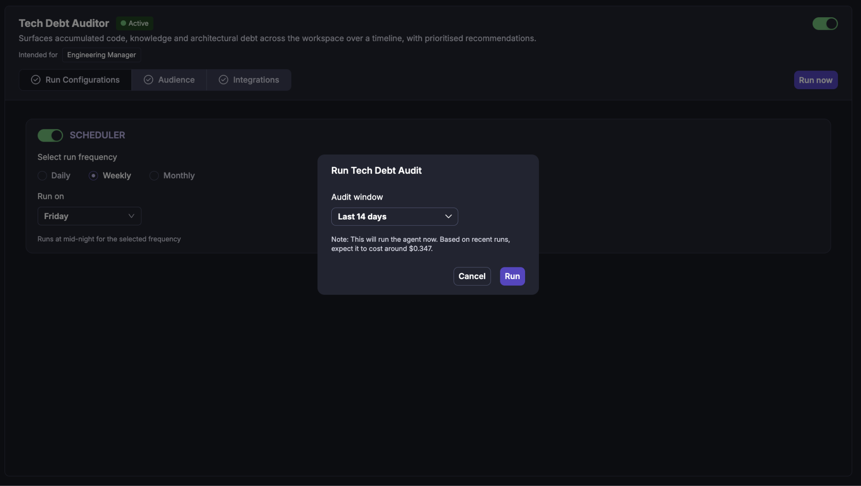Click the Run now button
This screenshot has height=486, width=861.
tap(816, 80)
